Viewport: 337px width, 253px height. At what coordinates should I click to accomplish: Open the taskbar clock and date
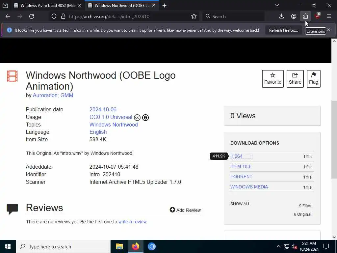[x=309, y=246]
